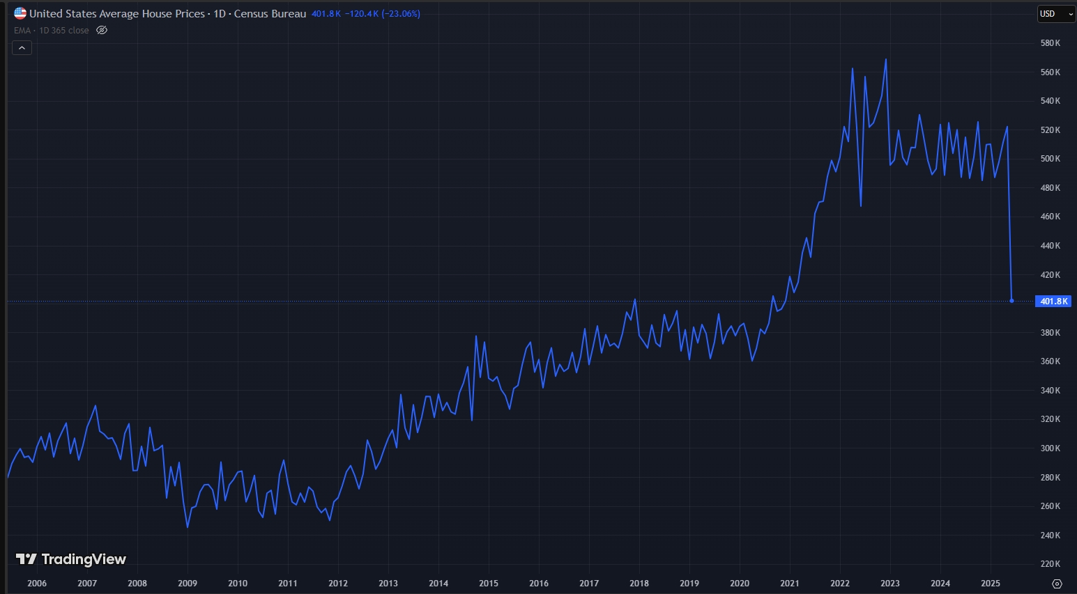Viewport: 1077px width, 594px height.
Task: Click the 1D interval in chart title
Action: point(220,13)
